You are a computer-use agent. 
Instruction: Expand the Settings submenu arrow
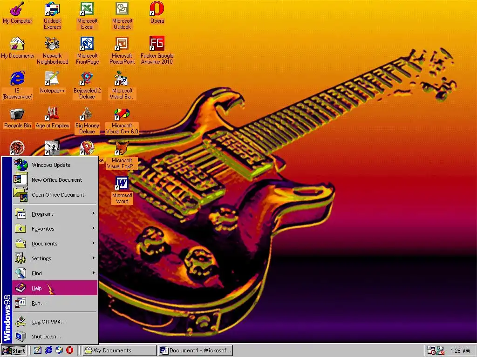pyautogui.click(x=93, y=258)
